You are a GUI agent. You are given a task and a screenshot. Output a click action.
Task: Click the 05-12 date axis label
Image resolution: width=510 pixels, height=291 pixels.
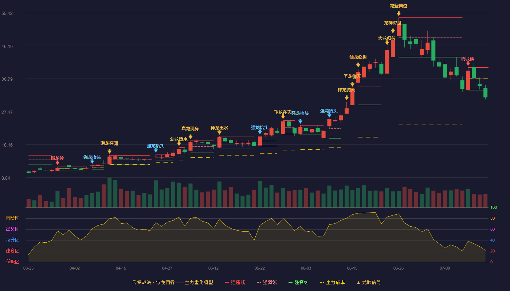(x=213, y=268)
